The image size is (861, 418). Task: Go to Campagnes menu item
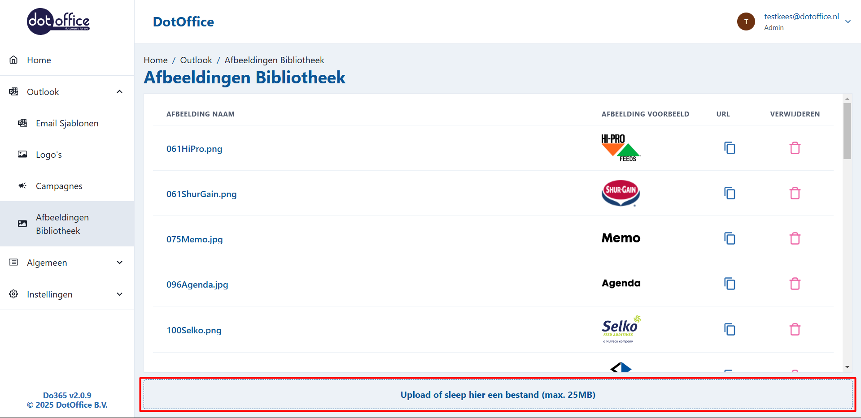coord(59,186)
